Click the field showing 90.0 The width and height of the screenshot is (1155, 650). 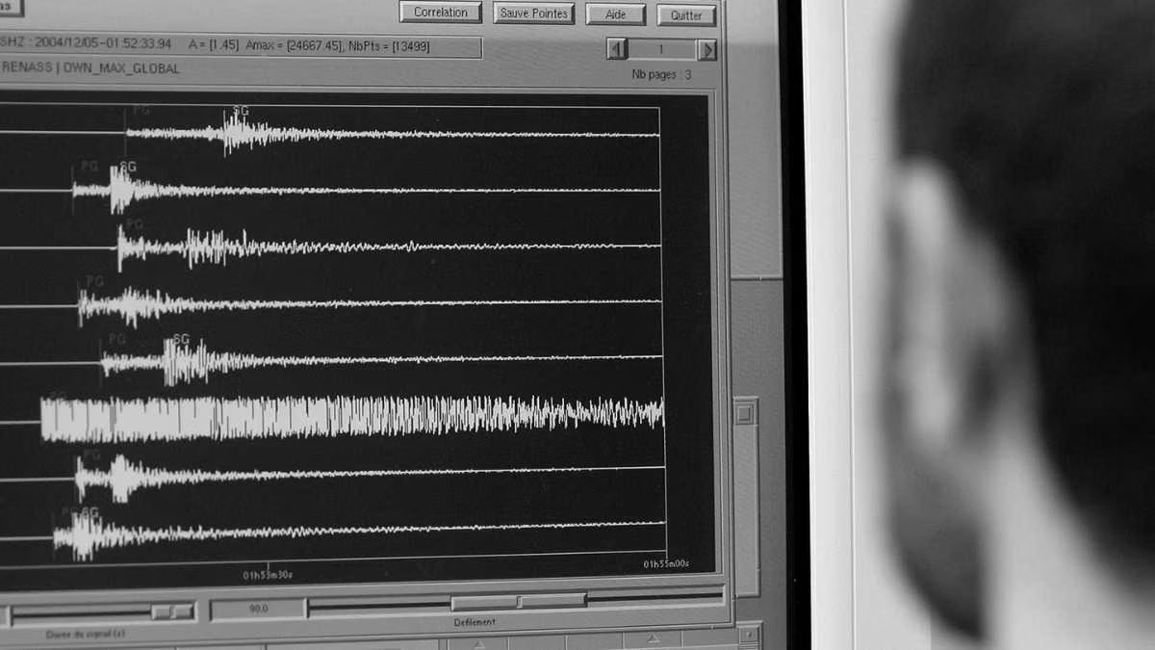(x=256, y=607)
